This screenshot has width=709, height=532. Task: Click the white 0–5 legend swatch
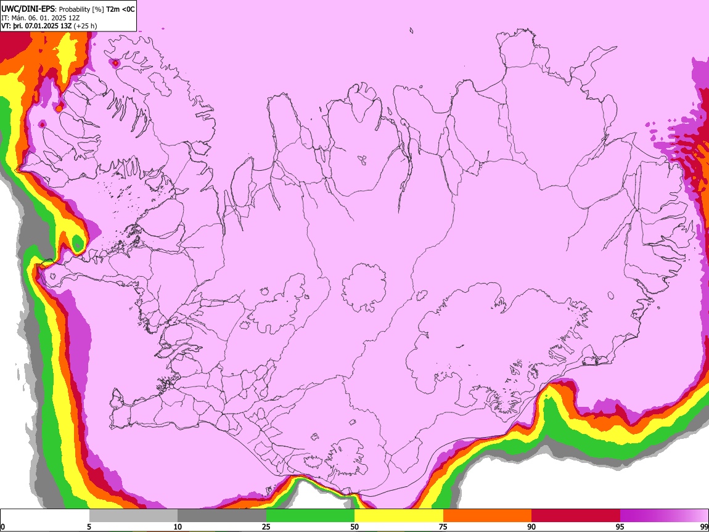[x=45, y=516]
